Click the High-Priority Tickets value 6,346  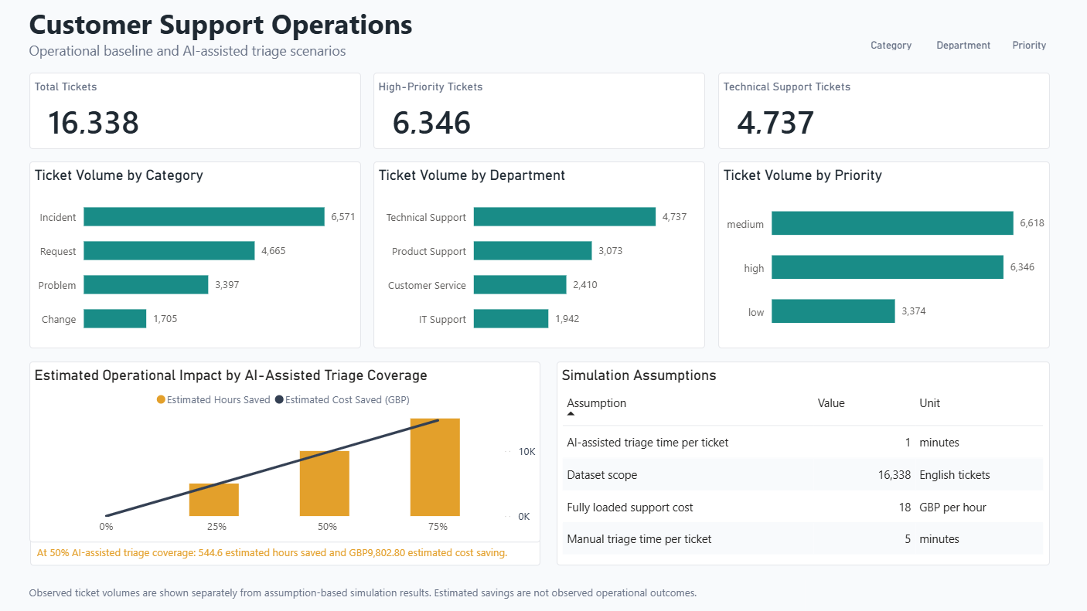[431, 123]
